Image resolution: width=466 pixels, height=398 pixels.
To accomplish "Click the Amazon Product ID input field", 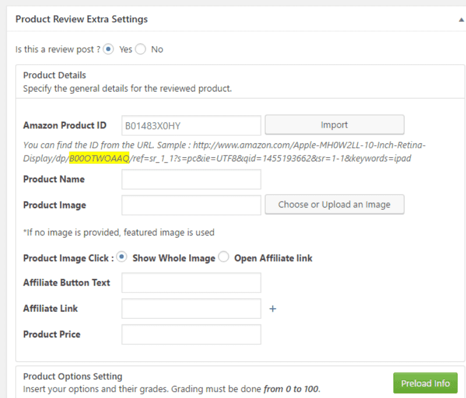I will coord(191,125).
